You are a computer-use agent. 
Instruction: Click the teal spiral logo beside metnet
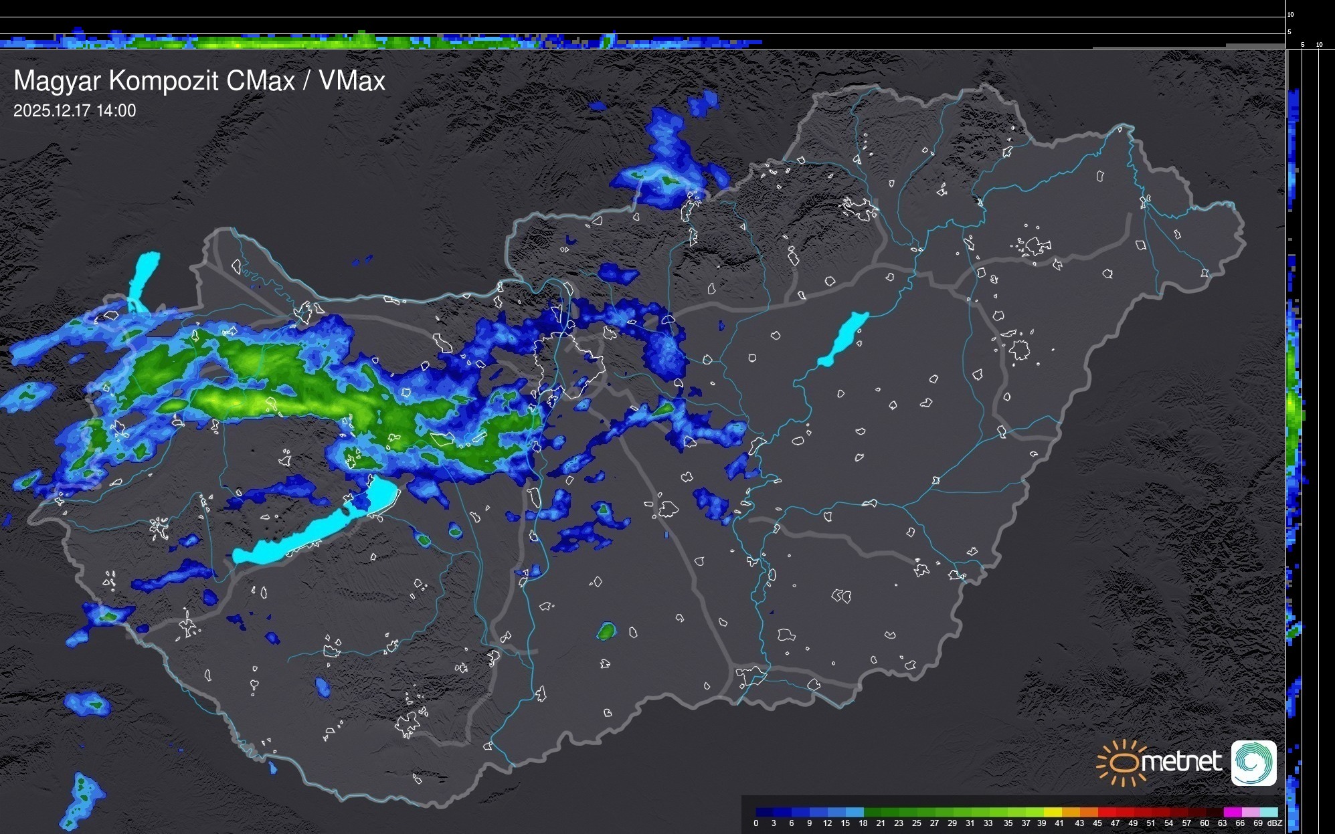(1253, 762)
